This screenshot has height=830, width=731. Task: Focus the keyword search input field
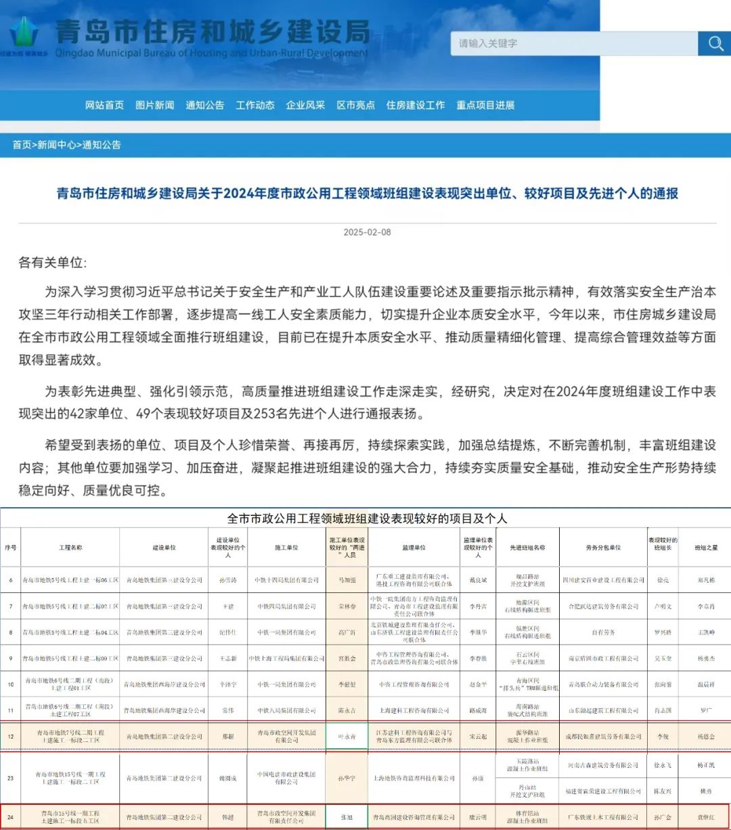click(x=574, y=44)
